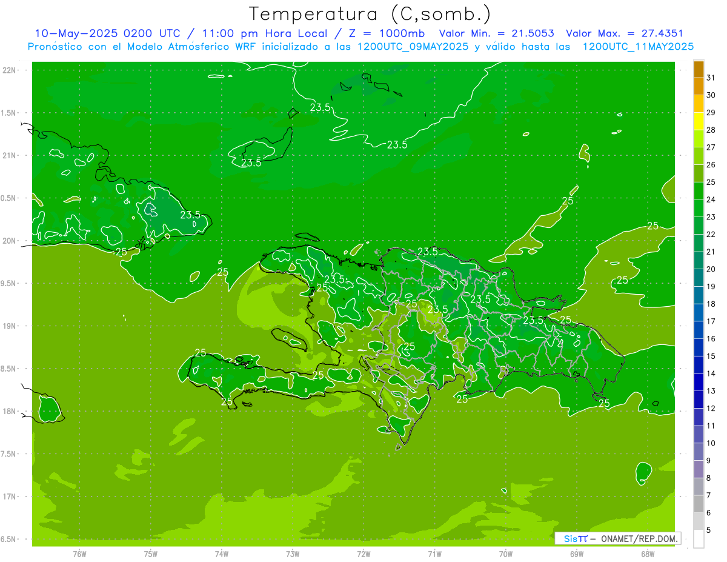
Task: Click the color scale value 8
Action: click(x=708, y=478)
